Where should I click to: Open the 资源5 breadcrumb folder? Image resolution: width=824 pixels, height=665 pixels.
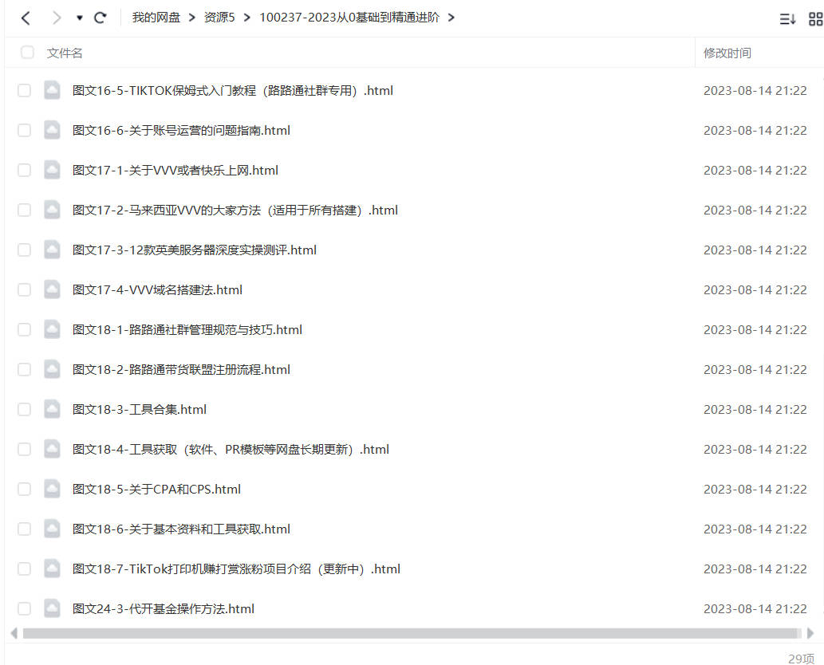[x=219, y=18]
